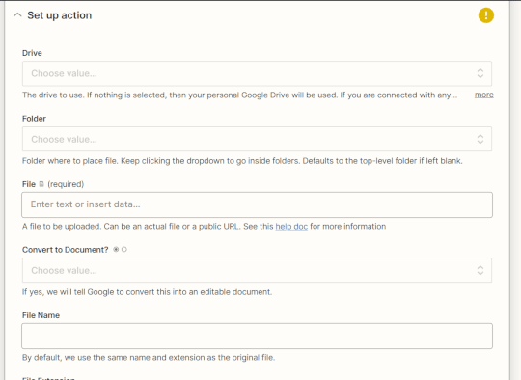Click boolean icons next to Convert to Document

120,250
